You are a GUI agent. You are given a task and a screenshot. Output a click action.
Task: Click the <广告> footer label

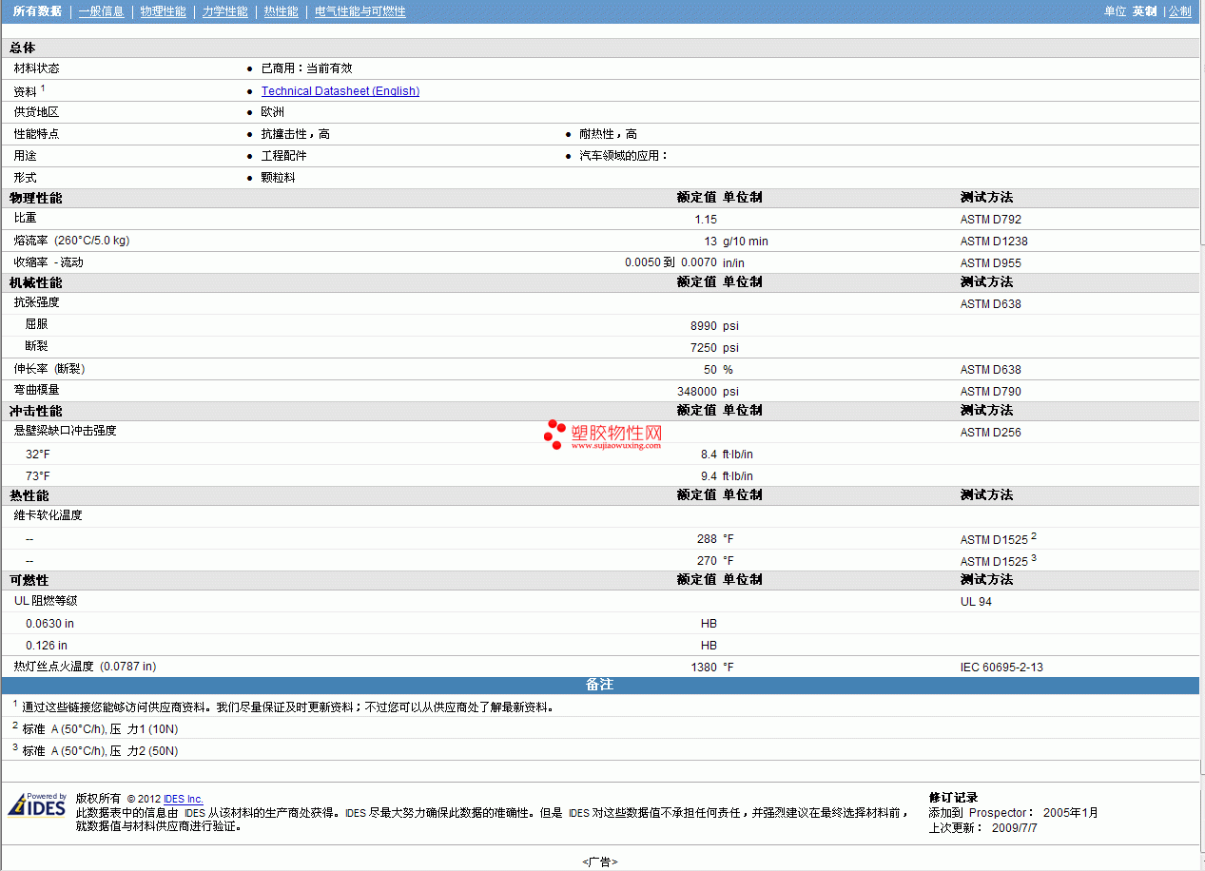(600, 861)
